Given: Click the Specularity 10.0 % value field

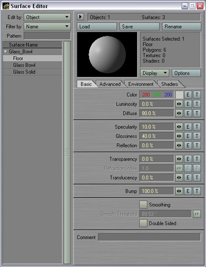Looking at the screenshot, I should (x=157, y=127).
